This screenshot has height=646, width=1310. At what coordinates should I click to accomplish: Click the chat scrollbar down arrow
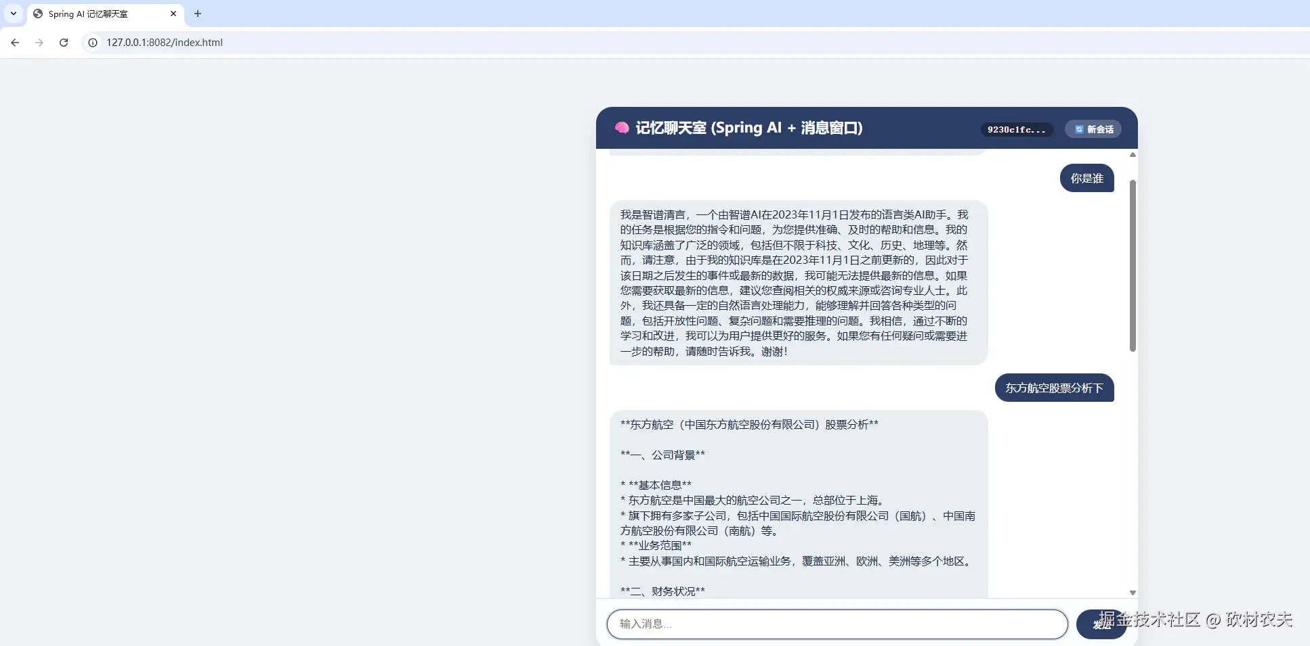1132,592
